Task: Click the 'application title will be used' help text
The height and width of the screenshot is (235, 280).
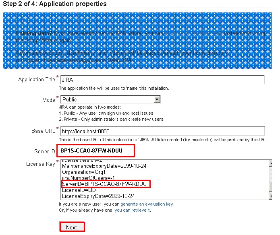Action: point(114,88)
